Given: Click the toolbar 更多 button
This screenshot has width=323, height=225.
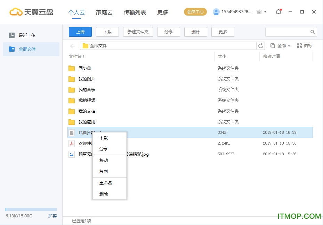Looking at the screenshot, I should pyautogui.click(x=223, y=32).
